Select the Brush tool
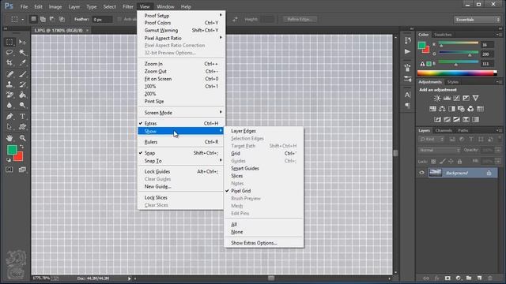Image resolution: width=506 pixels, height=284 pixels. tap(22, 74)
